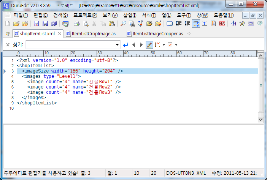Screen dimensions: 267x180
Task: Click the blank rectangle view icon
Action: point(169,24)
